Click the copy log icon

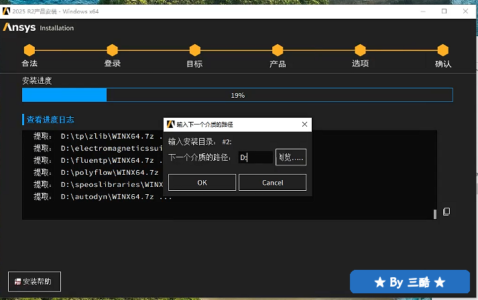446,212
